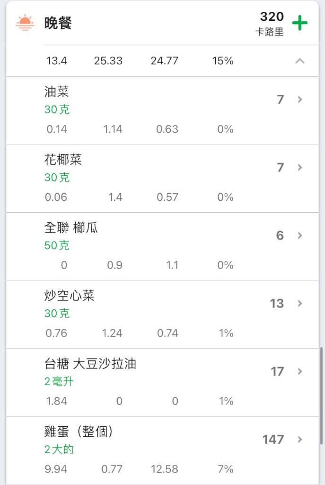Select the 油菜 food entry
Viewport: 325px width, 485px height.
pyautogui.click(x=163, y=110)
